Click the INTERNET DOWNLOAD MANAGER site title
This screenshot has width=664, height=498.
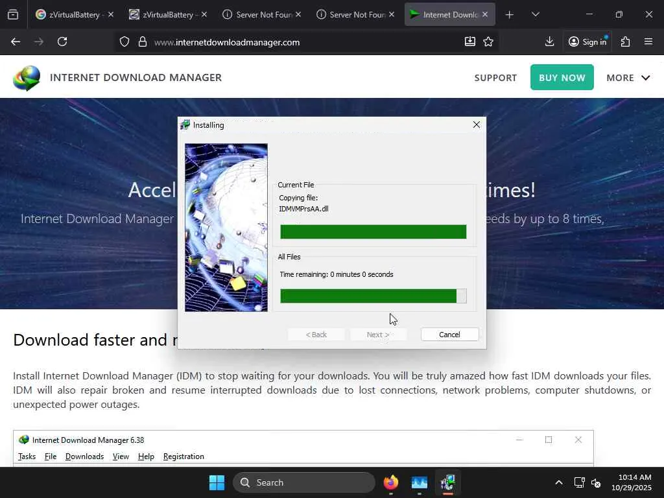click(x=136, y=78)
